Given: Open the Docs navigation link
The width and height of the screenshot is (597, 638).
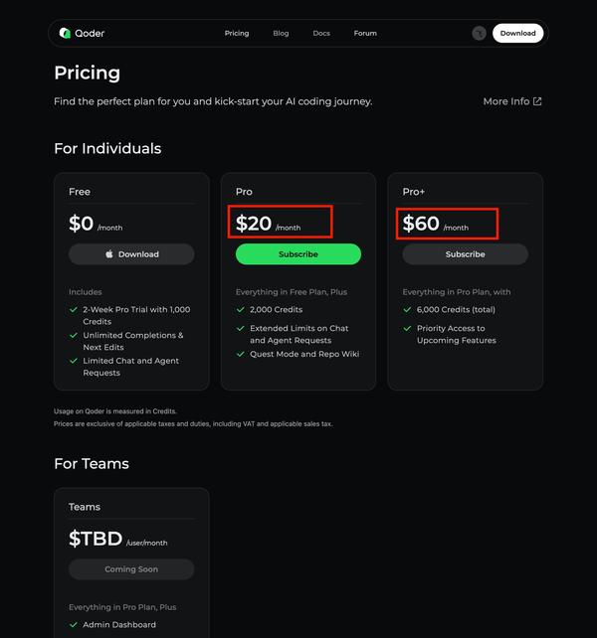Looking at the screenshot, I should click(x=321, y=33).
